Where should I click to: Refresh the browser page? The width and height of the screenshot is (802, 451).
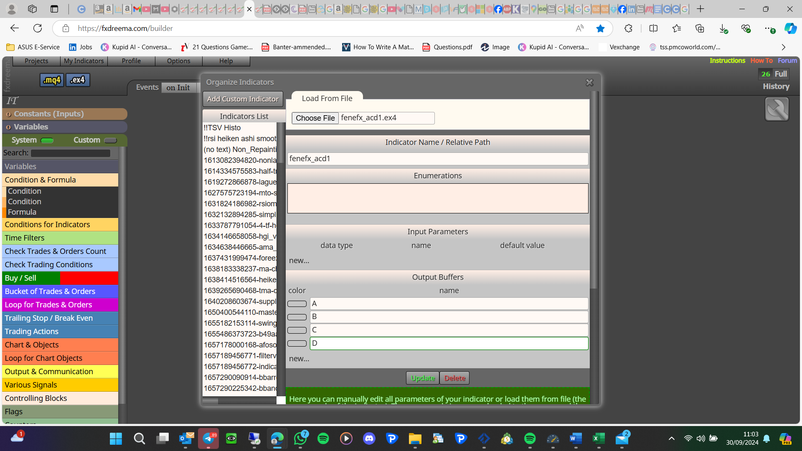click(x=38, y=28)
